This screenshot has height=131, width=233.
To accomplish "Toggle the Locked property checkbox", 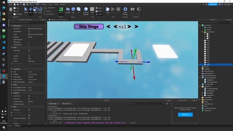I will (29, 56).
